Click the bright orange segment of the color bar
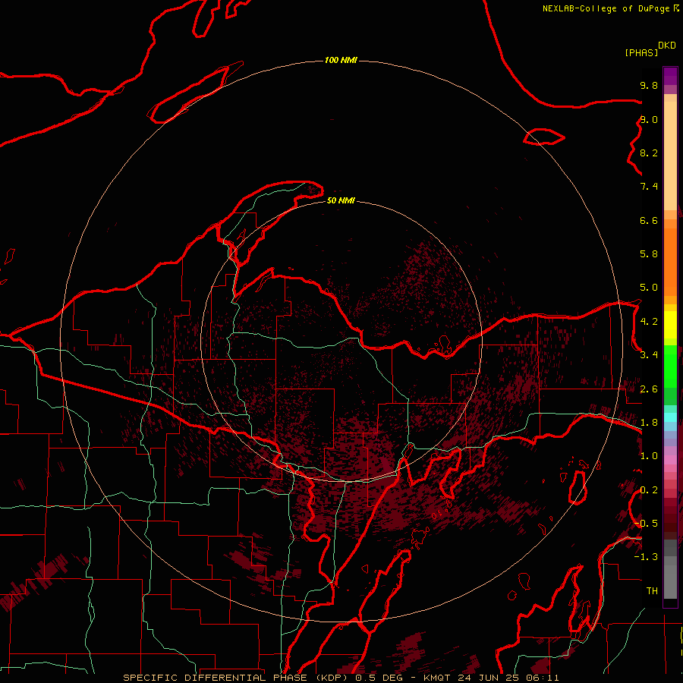683x683 pixels. click(670, 263)
